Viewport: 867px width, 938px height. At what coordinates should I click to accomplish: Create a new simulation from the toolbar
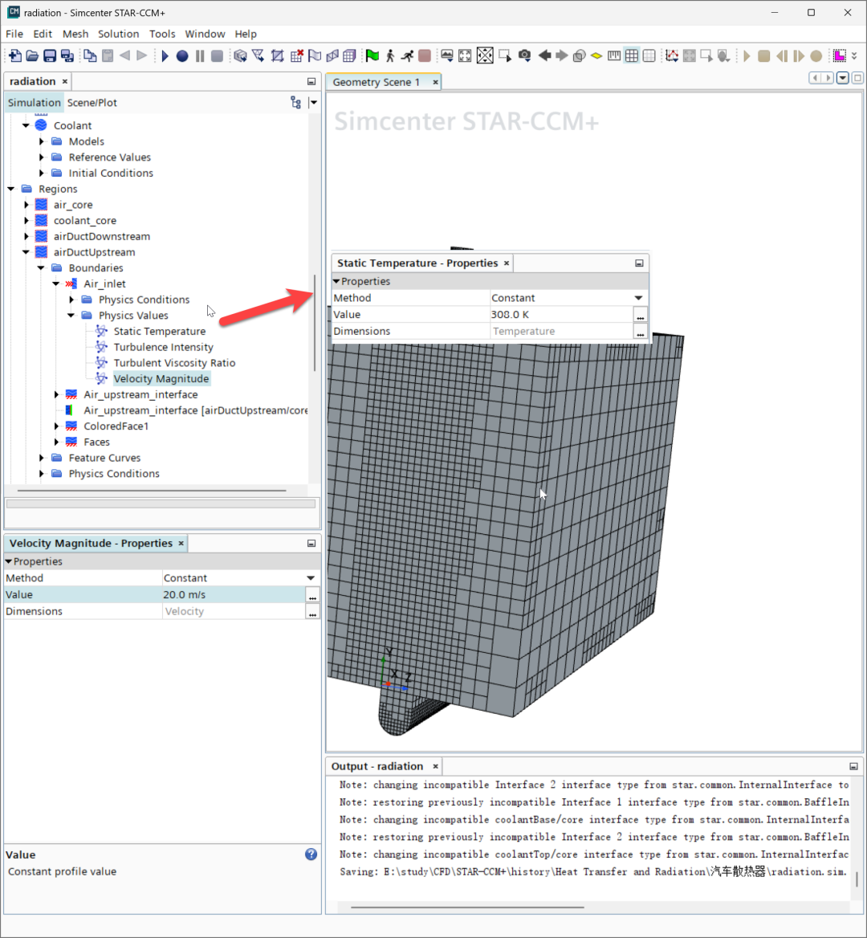(15, 55)
